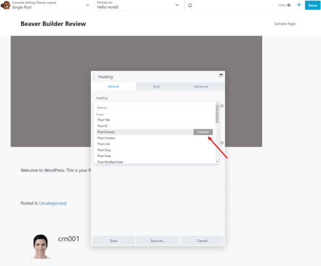Viewport: 321px width, 266px height.
Task: Grab the Heading panel drag handle
Action: (94, 77)
